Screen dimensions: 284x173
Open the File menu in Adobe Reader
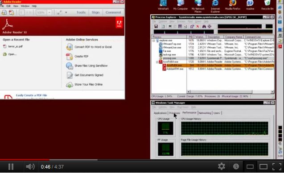pos(2,6)
